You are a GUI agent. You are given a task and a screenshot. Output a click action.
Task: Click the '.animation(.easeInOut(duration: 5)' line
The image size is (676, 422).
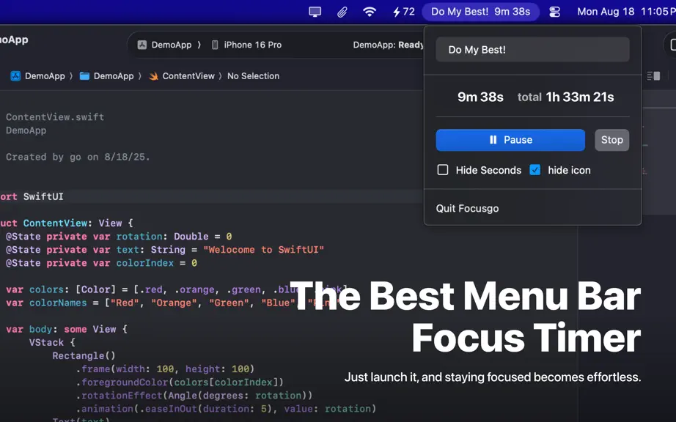pyautogui.click(x=226, y=409)
